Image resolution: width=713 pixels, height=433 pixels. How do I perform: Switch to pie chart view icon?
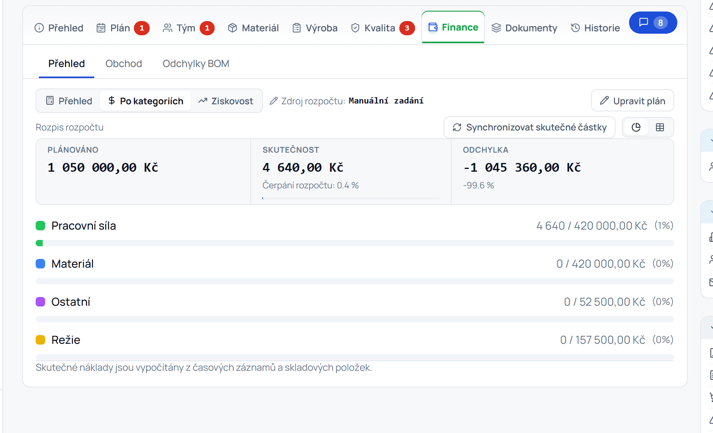point(636,127)
